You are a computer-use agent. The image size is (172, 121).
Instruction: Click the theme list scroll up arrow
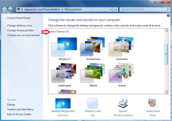click(166, 30)
